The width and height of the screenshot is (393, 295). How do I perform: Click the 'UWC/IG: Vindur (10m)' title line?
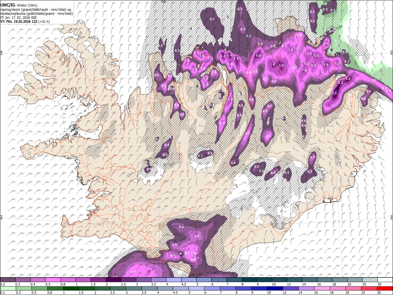pyautogui.click(x=19, y=5)
